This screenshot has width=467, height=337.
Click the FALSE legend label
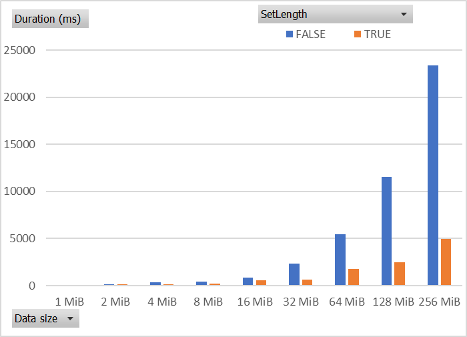coord(310,34)
